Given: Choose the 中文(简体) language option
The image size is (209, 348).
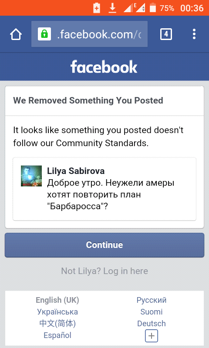Looking at the screenshot, I should pos(57,323).
